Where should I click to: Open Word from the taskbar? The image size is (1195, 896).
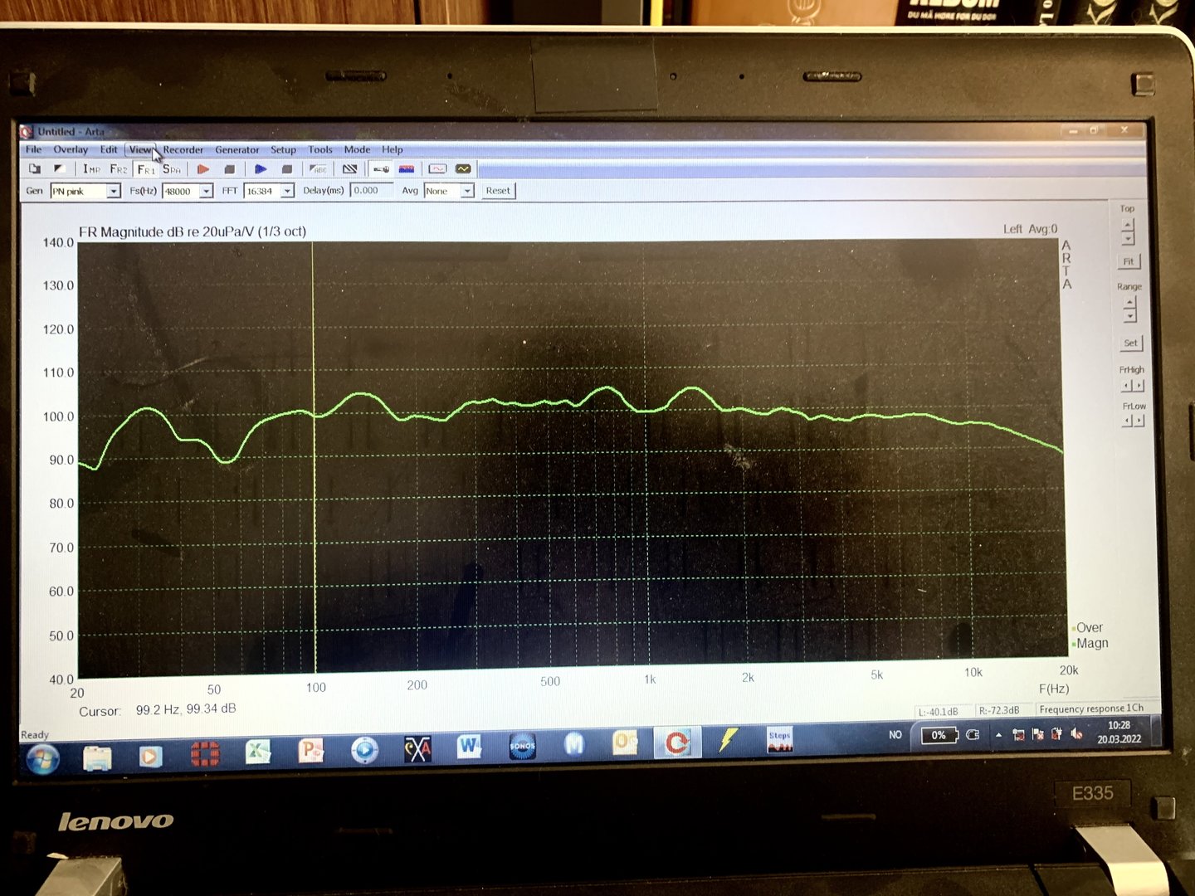(469, 747)
